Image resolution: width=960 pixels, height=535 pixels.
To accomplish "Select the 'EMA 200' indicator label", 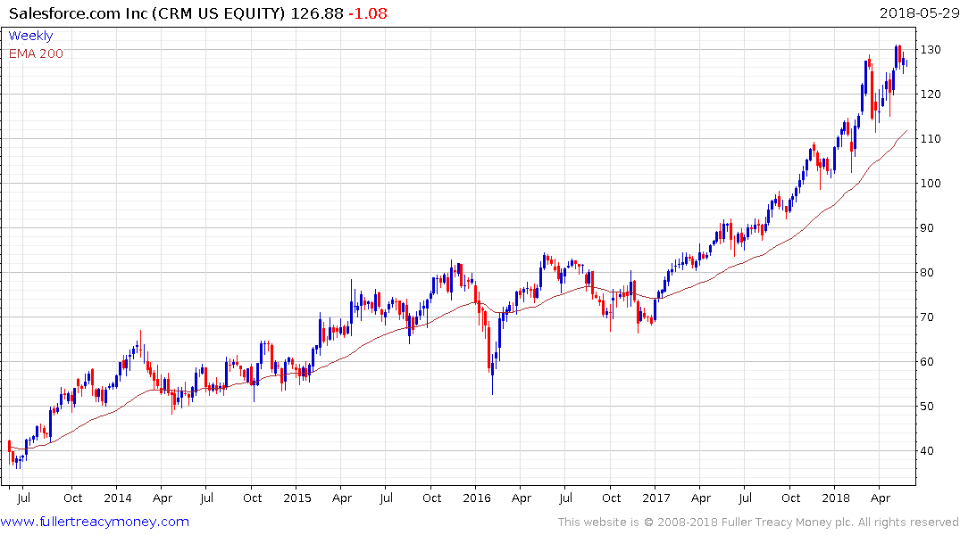I will point(36,53).
